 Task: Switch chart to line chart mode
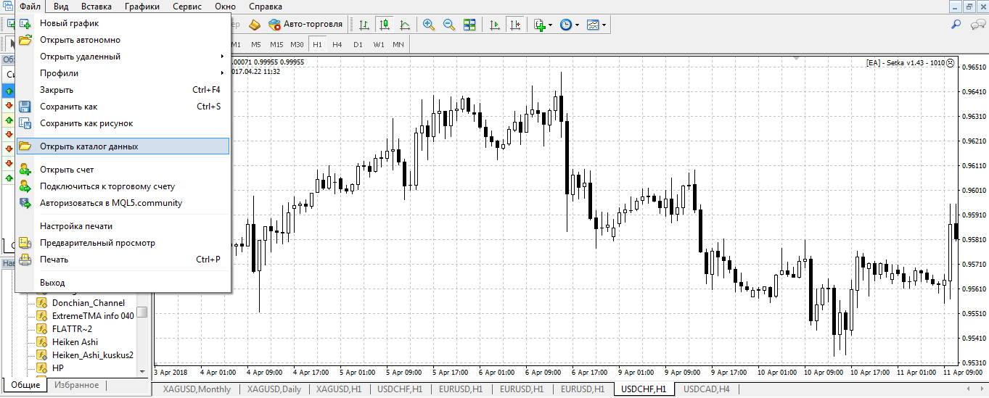405,25
